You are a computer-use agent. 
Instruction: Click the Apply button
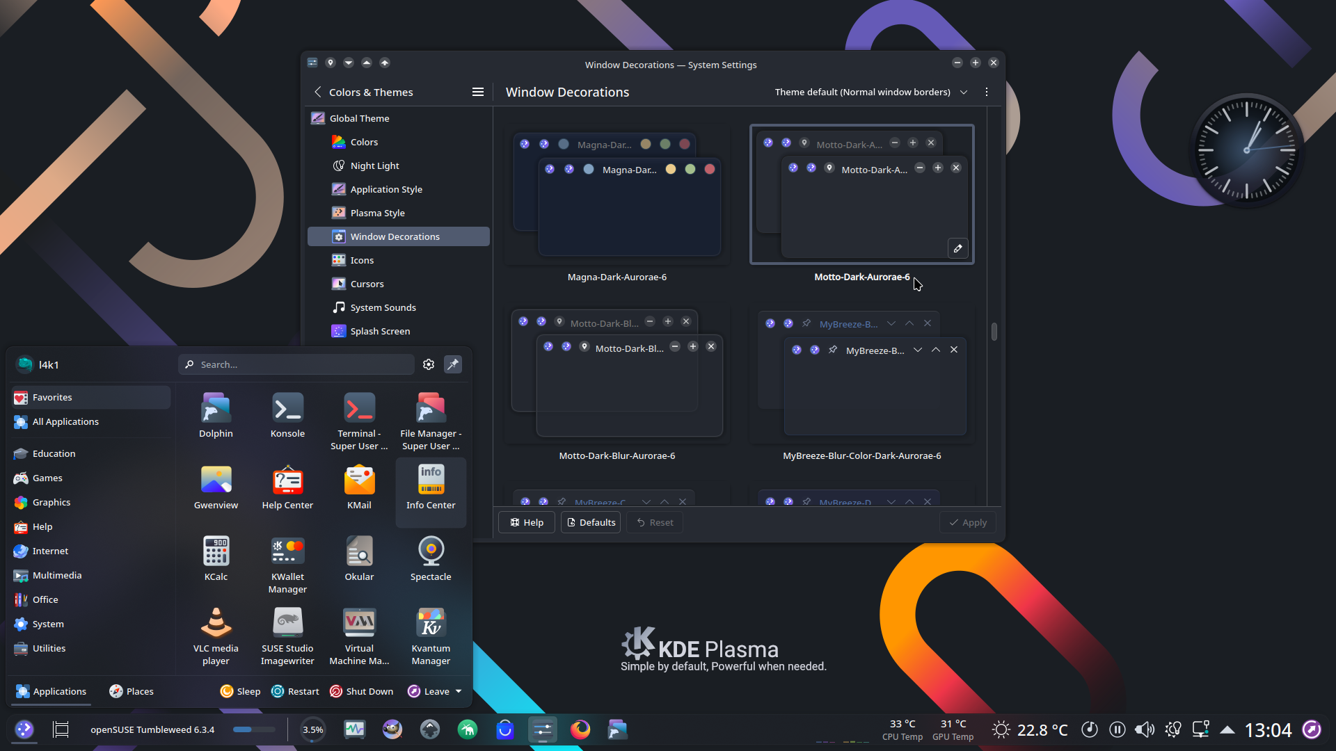[x=967, y=522]
